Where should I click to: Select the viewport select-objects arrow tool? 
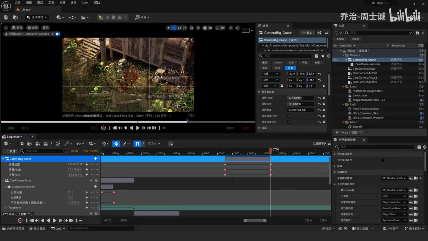pos(169,28)
